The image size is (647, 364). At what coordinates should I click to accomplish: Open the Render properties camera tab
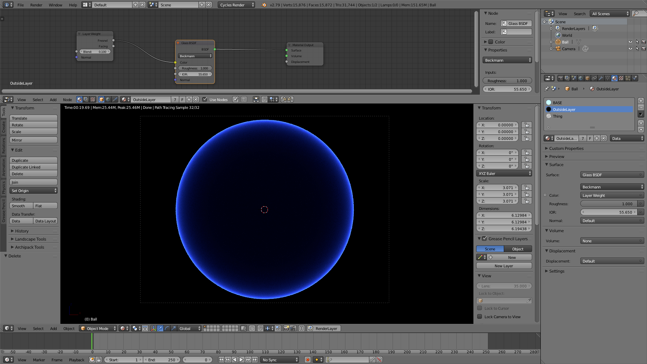click(561, 78)
